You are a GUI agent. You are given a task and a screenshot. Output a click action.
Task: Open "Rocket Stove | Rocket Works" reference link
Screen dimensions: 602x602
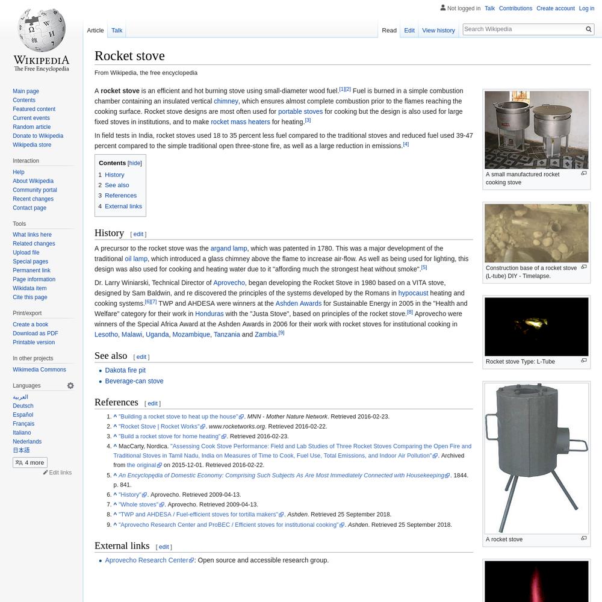[x=159, y=427]
